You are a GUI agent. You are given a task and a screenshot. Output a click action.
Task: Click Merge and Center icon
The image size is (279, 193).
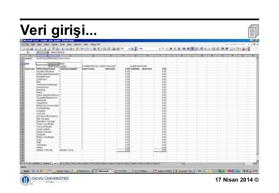tap(196, 49)
